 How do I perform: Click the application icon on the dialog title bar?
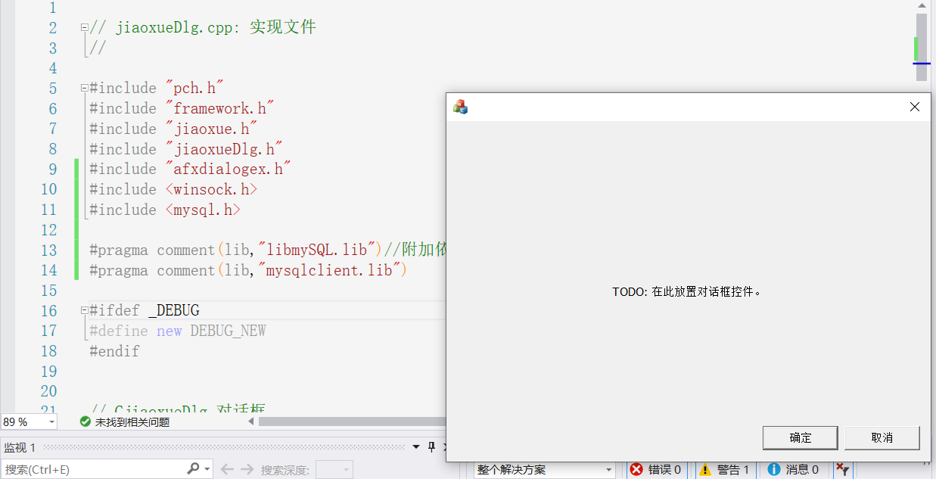tap(459, 107)
